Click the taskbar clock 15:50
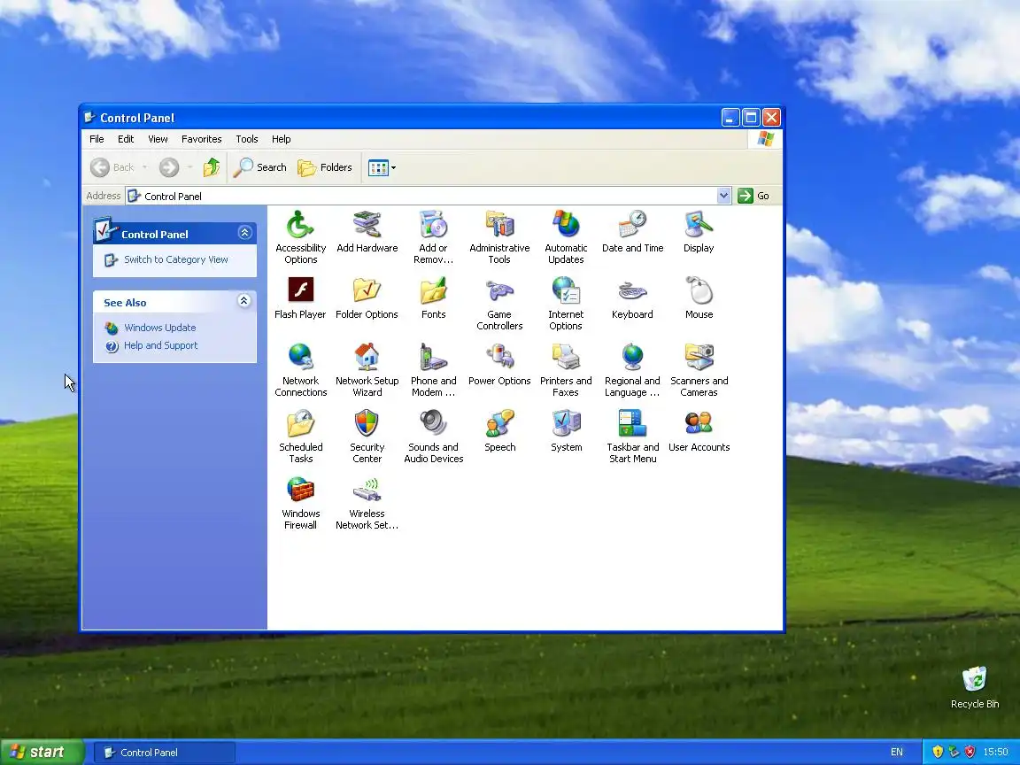 pos(995,752)
